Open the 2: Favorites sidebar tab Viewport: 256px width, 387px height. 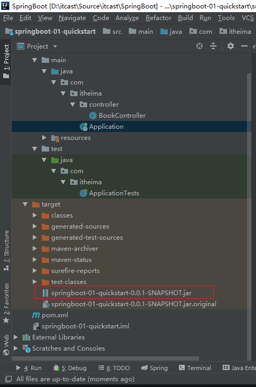[x=6, y=304]
